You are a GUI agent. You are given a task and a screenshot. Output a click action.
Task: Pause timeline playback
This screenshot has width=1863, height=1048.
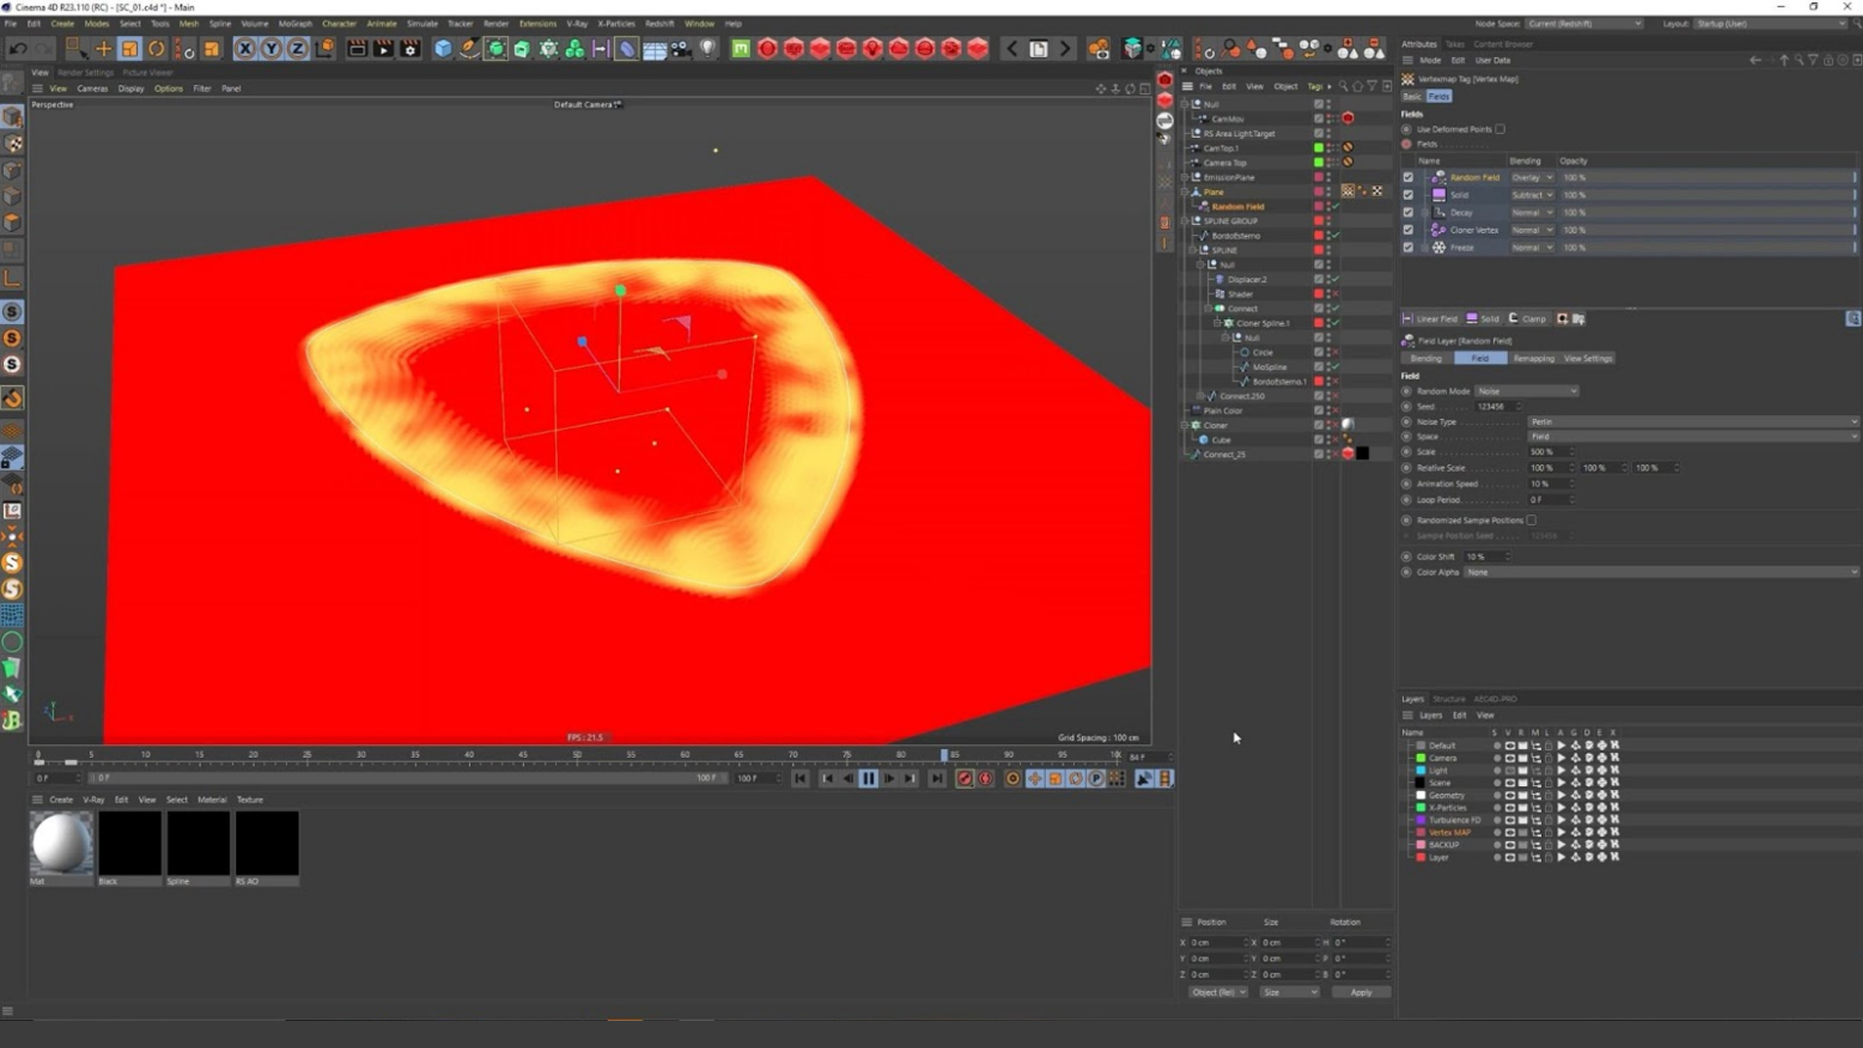pyautogui.click(x=868, y=778)
